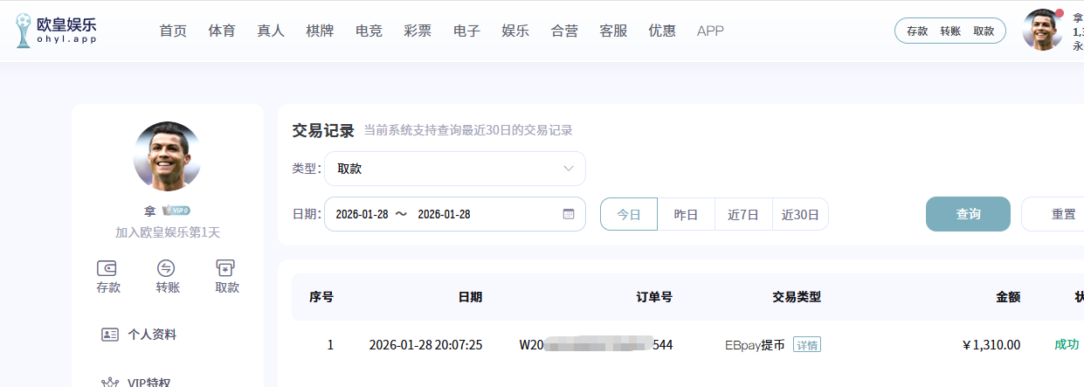The height and width of the screenshot is (387, 1084).
Task: Open the 类型 dropdown showing 取款
Action: 454,169
